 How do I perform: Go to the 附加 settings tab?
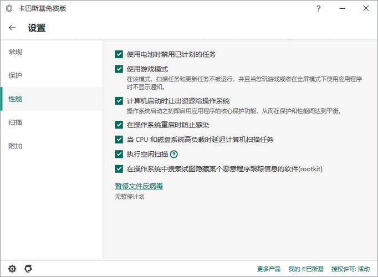(16, 146)
